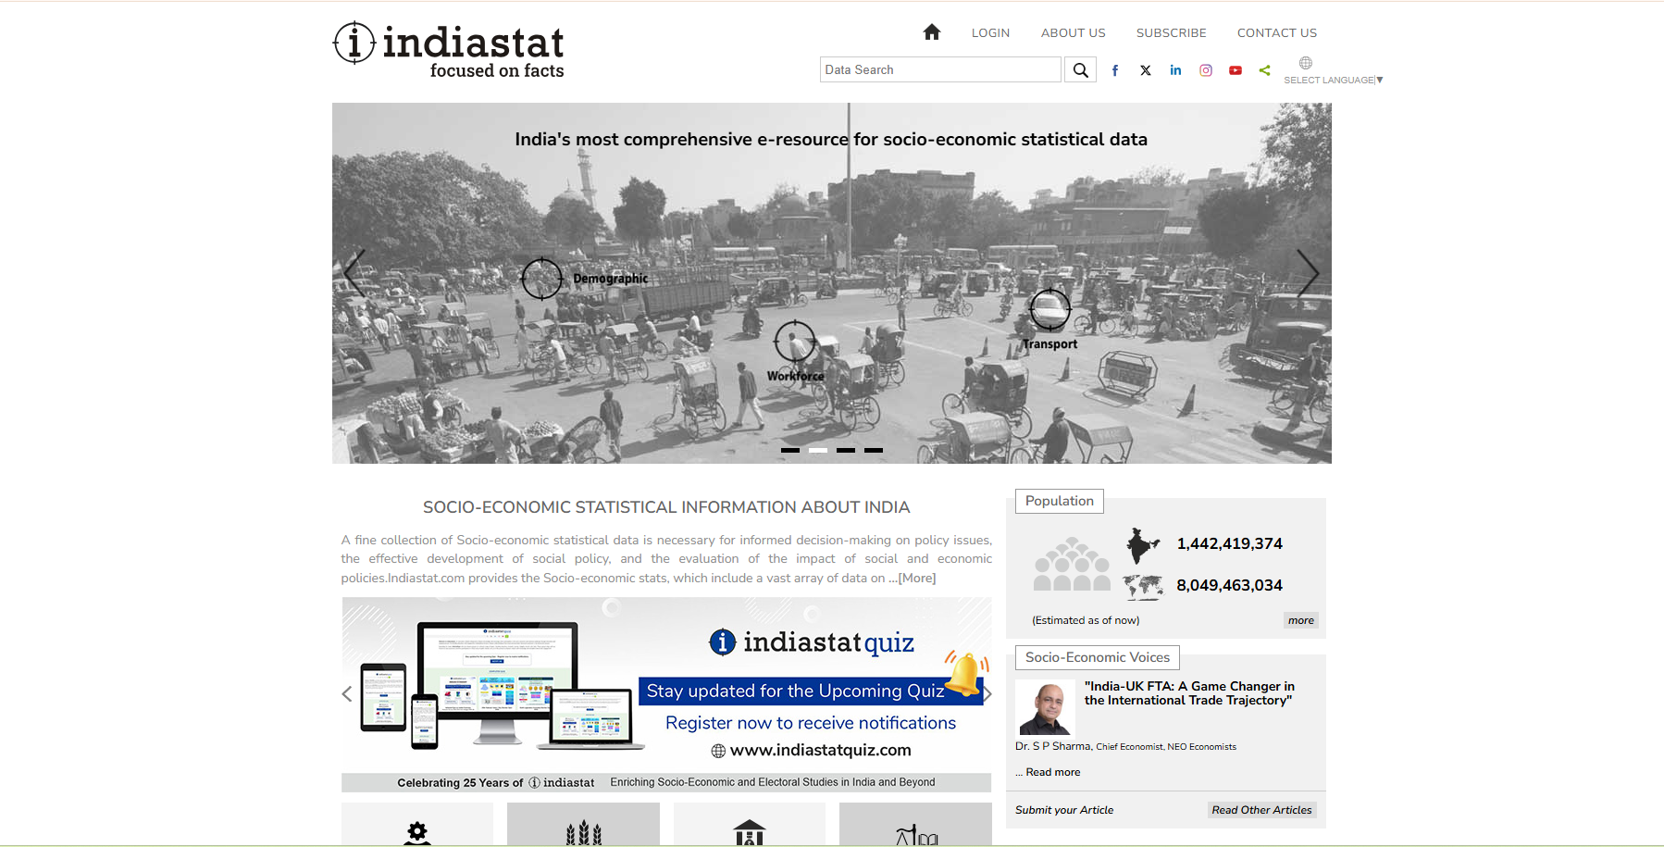
Task: Open the Submit your Article link
Action: point(1064,810)
